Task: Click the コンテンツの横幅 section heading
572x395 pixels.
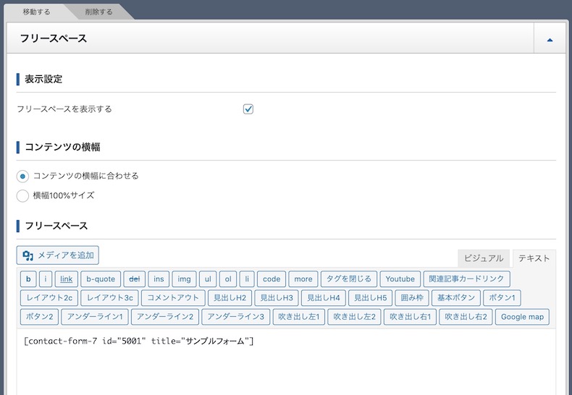Action: point(62,147)
